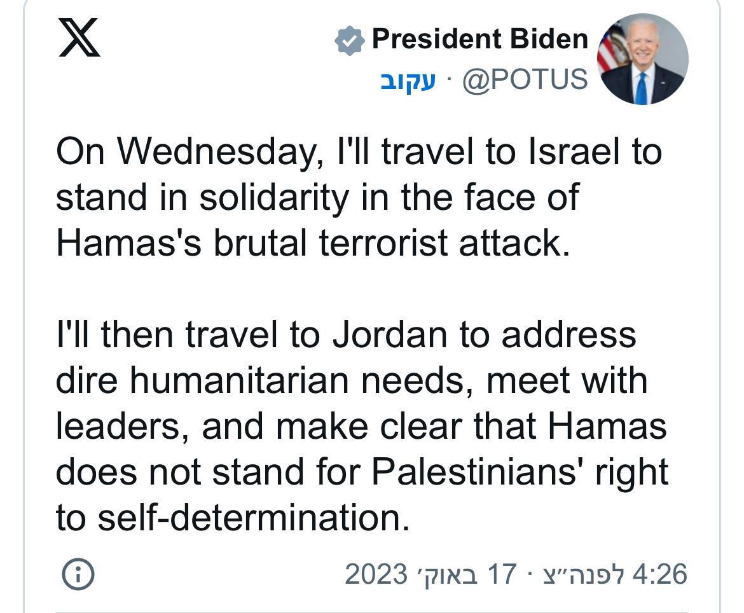Open the Twitter ads info icon

[78, 574]
